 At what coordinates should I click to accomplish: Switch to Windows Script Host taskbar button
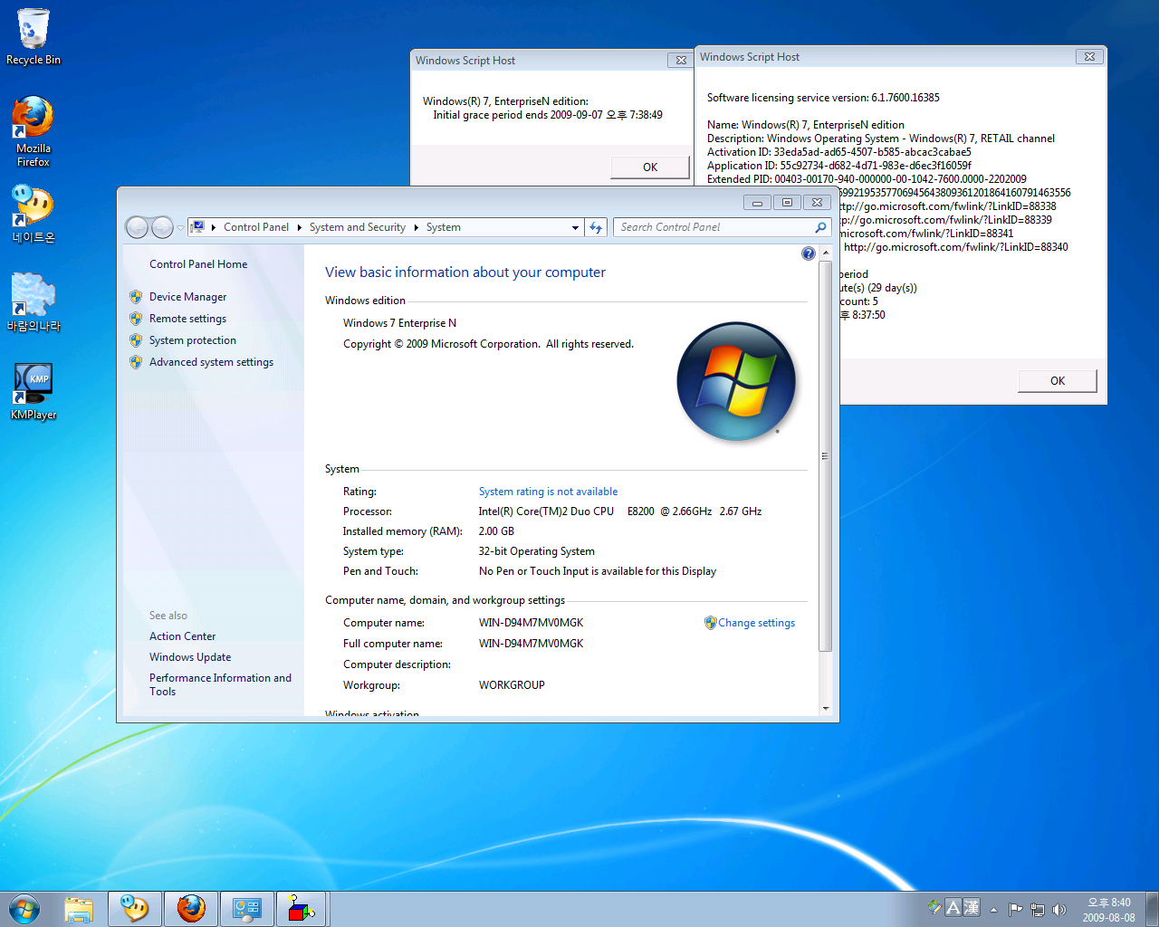point(302,909)
